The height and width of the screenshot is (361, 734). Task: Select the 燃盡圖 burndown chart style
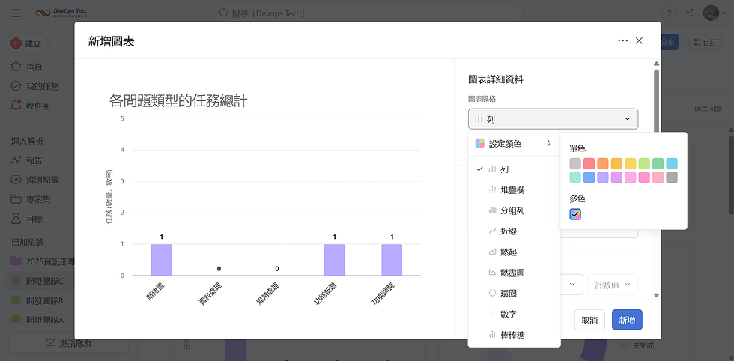coord(514,273)
